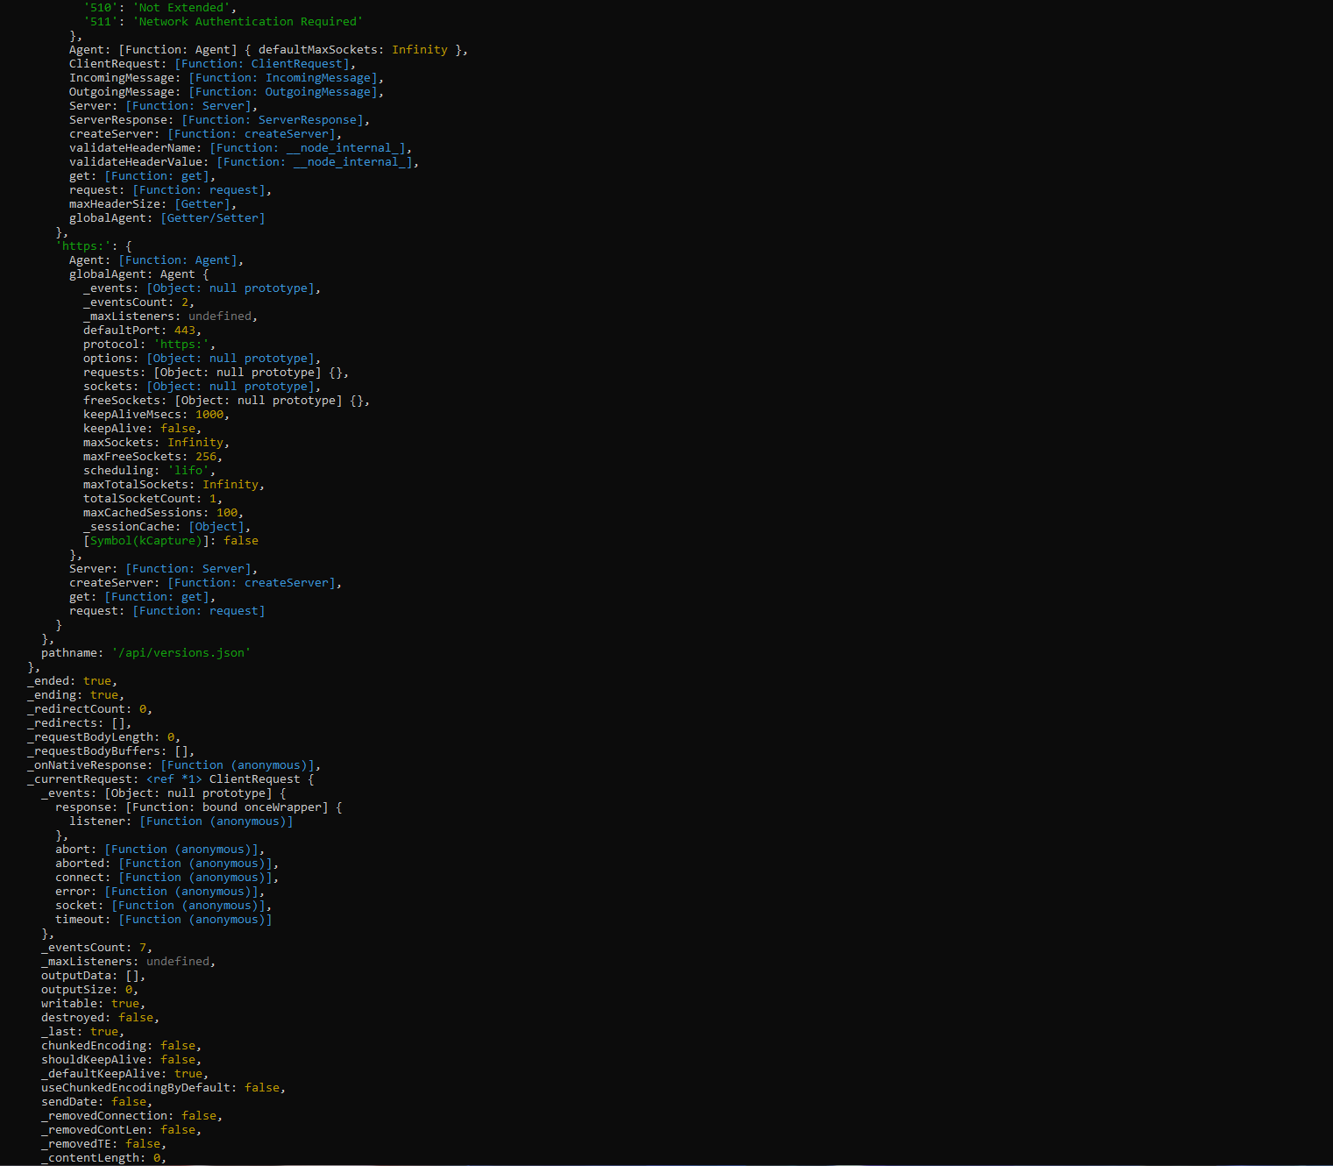Select the globalAgent Getter/Setter value
The height and width of the screenshot is (1166, 1333).
pyautogui.click(x=213, y=217)
